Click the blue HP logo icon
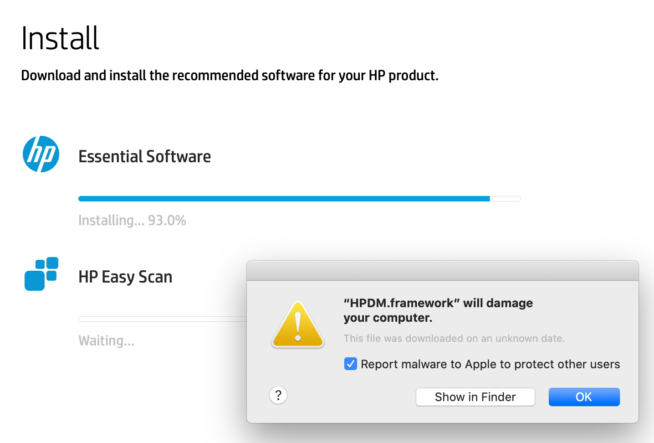 (41, 154)
